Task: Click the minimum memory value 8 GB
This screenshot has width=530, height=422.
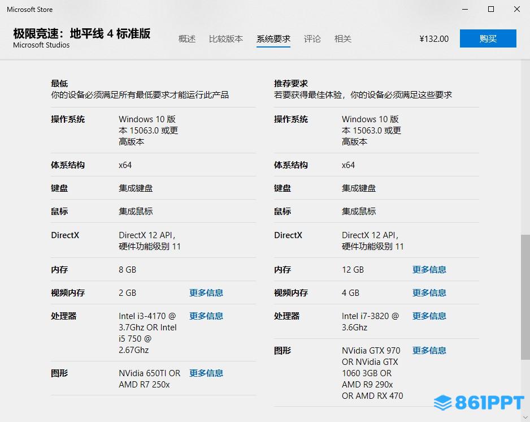Action: (128, 270)
